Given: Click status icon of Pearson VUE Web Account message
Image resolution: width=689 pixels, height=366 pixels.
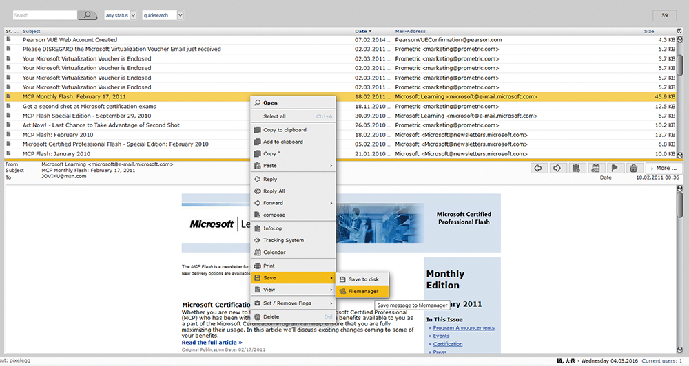Looking at the screenshot, I should (8, 39).
